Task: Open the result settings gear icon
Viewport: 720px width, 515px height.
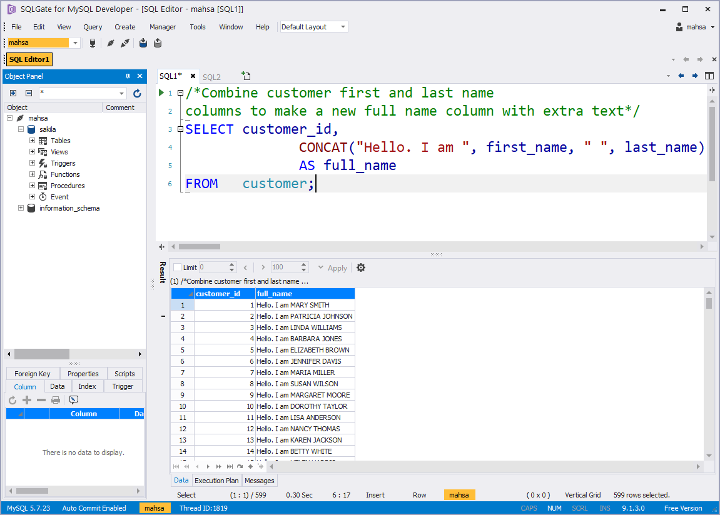Action: (361, 267)
